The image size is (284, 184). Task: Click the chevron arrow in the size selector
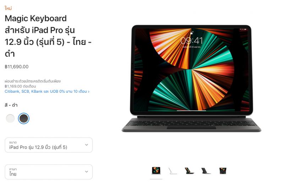pyautogui.click(x=87, y=145)
